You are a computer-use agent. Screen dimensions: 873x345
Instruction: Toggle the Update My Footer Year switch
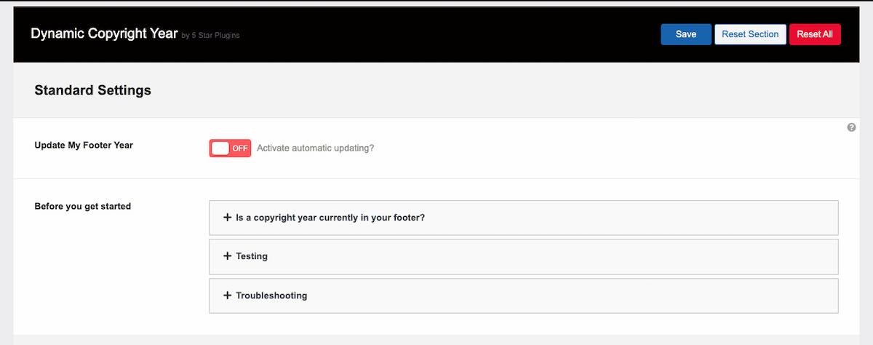coord(230,148)
